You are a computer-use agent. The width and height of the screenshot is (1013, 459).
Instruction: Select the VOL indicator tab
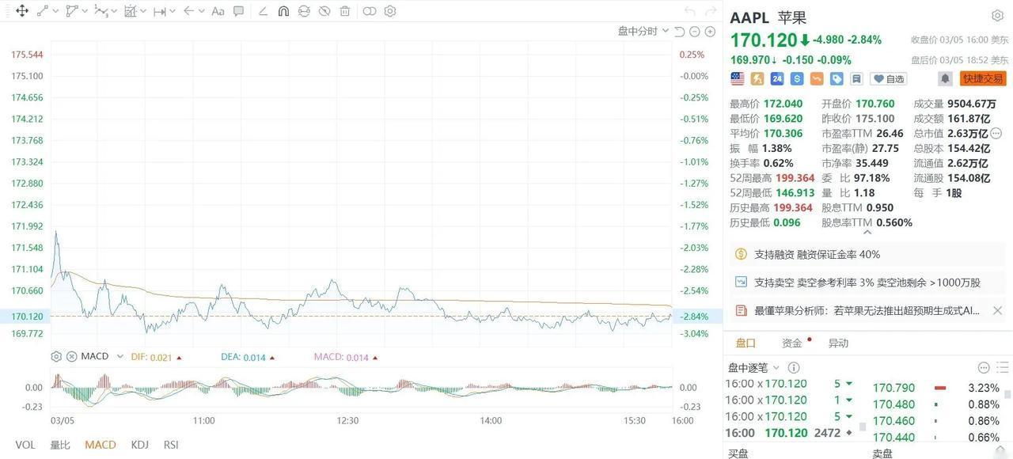coord(25,445)
